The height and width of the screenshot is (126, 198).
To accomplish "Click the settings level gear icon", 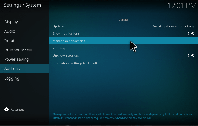I will (6, 110).
